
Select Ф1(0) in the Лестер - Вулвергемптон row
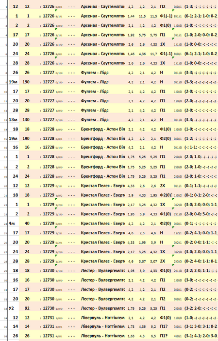166,270
